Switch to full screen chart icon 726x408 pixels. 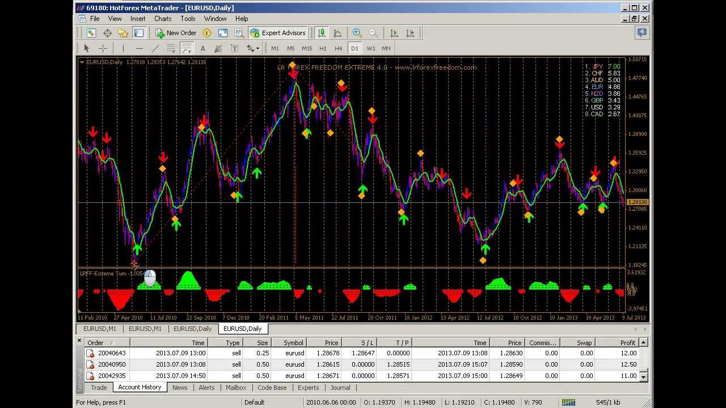click(x=223, y=33)
